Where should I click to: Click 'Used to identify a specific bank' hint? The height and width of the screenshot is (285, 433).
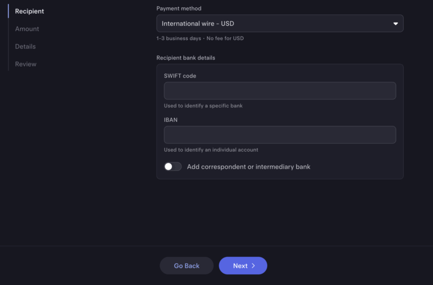click(203, 106)
